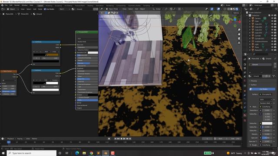Open the Output properties tab icon

pos(245,68)
